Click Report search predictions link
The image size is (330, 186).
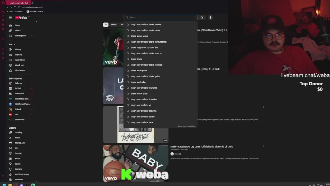pyautogui.click(x=186, y=126)
